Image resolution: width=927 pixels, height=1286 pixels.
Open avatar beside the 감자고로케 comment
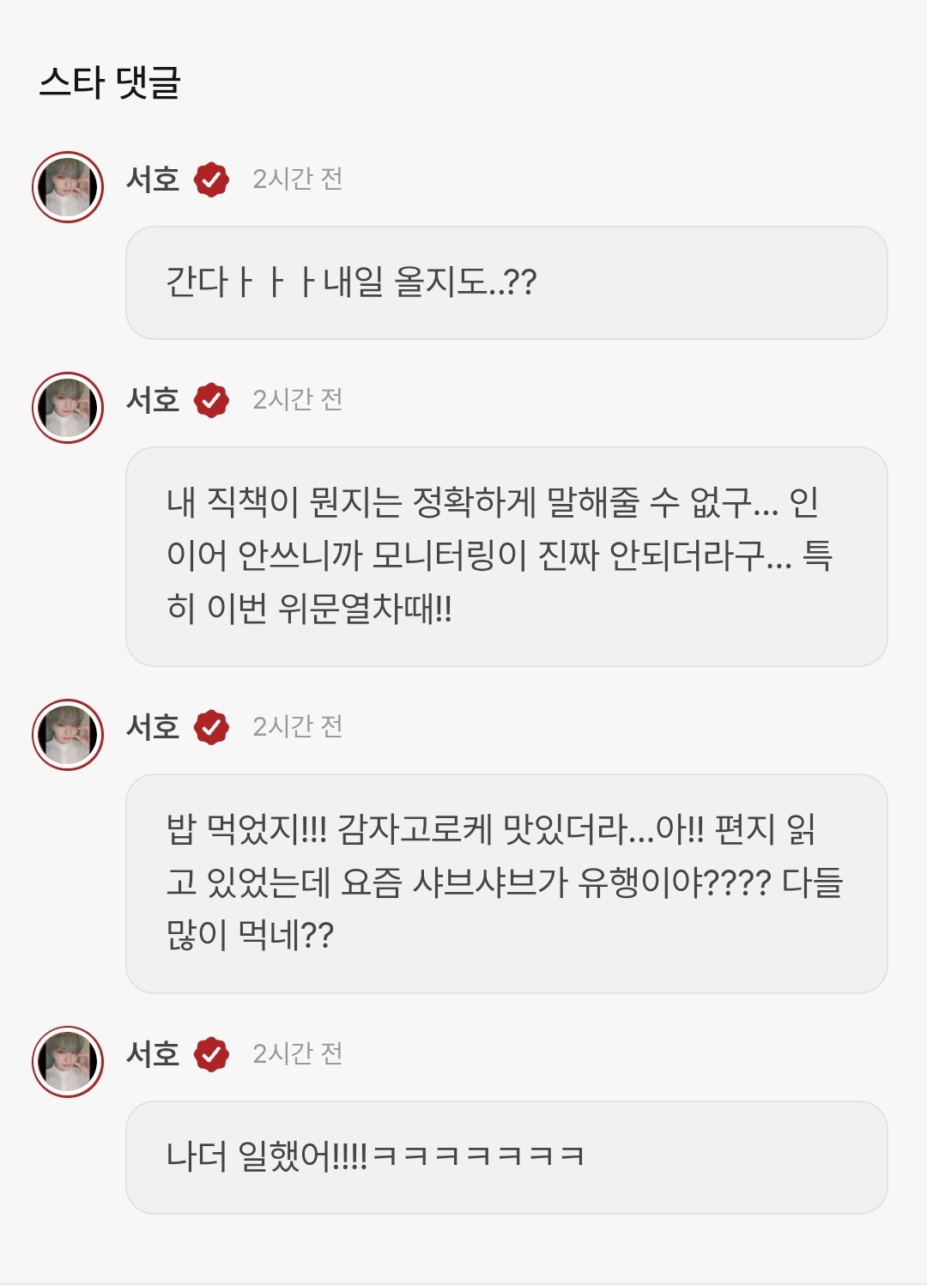(x=68, y=735)
